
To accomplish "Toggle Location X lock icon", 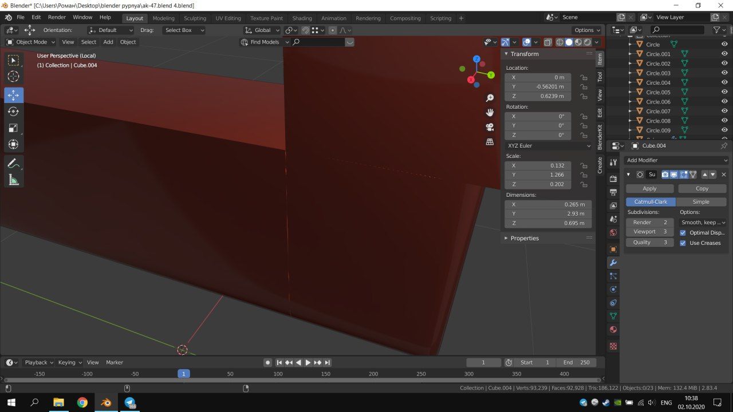I will point(584,77).
